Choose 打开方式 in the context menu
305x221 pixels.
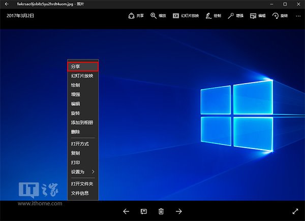click(x=81, y=144)
